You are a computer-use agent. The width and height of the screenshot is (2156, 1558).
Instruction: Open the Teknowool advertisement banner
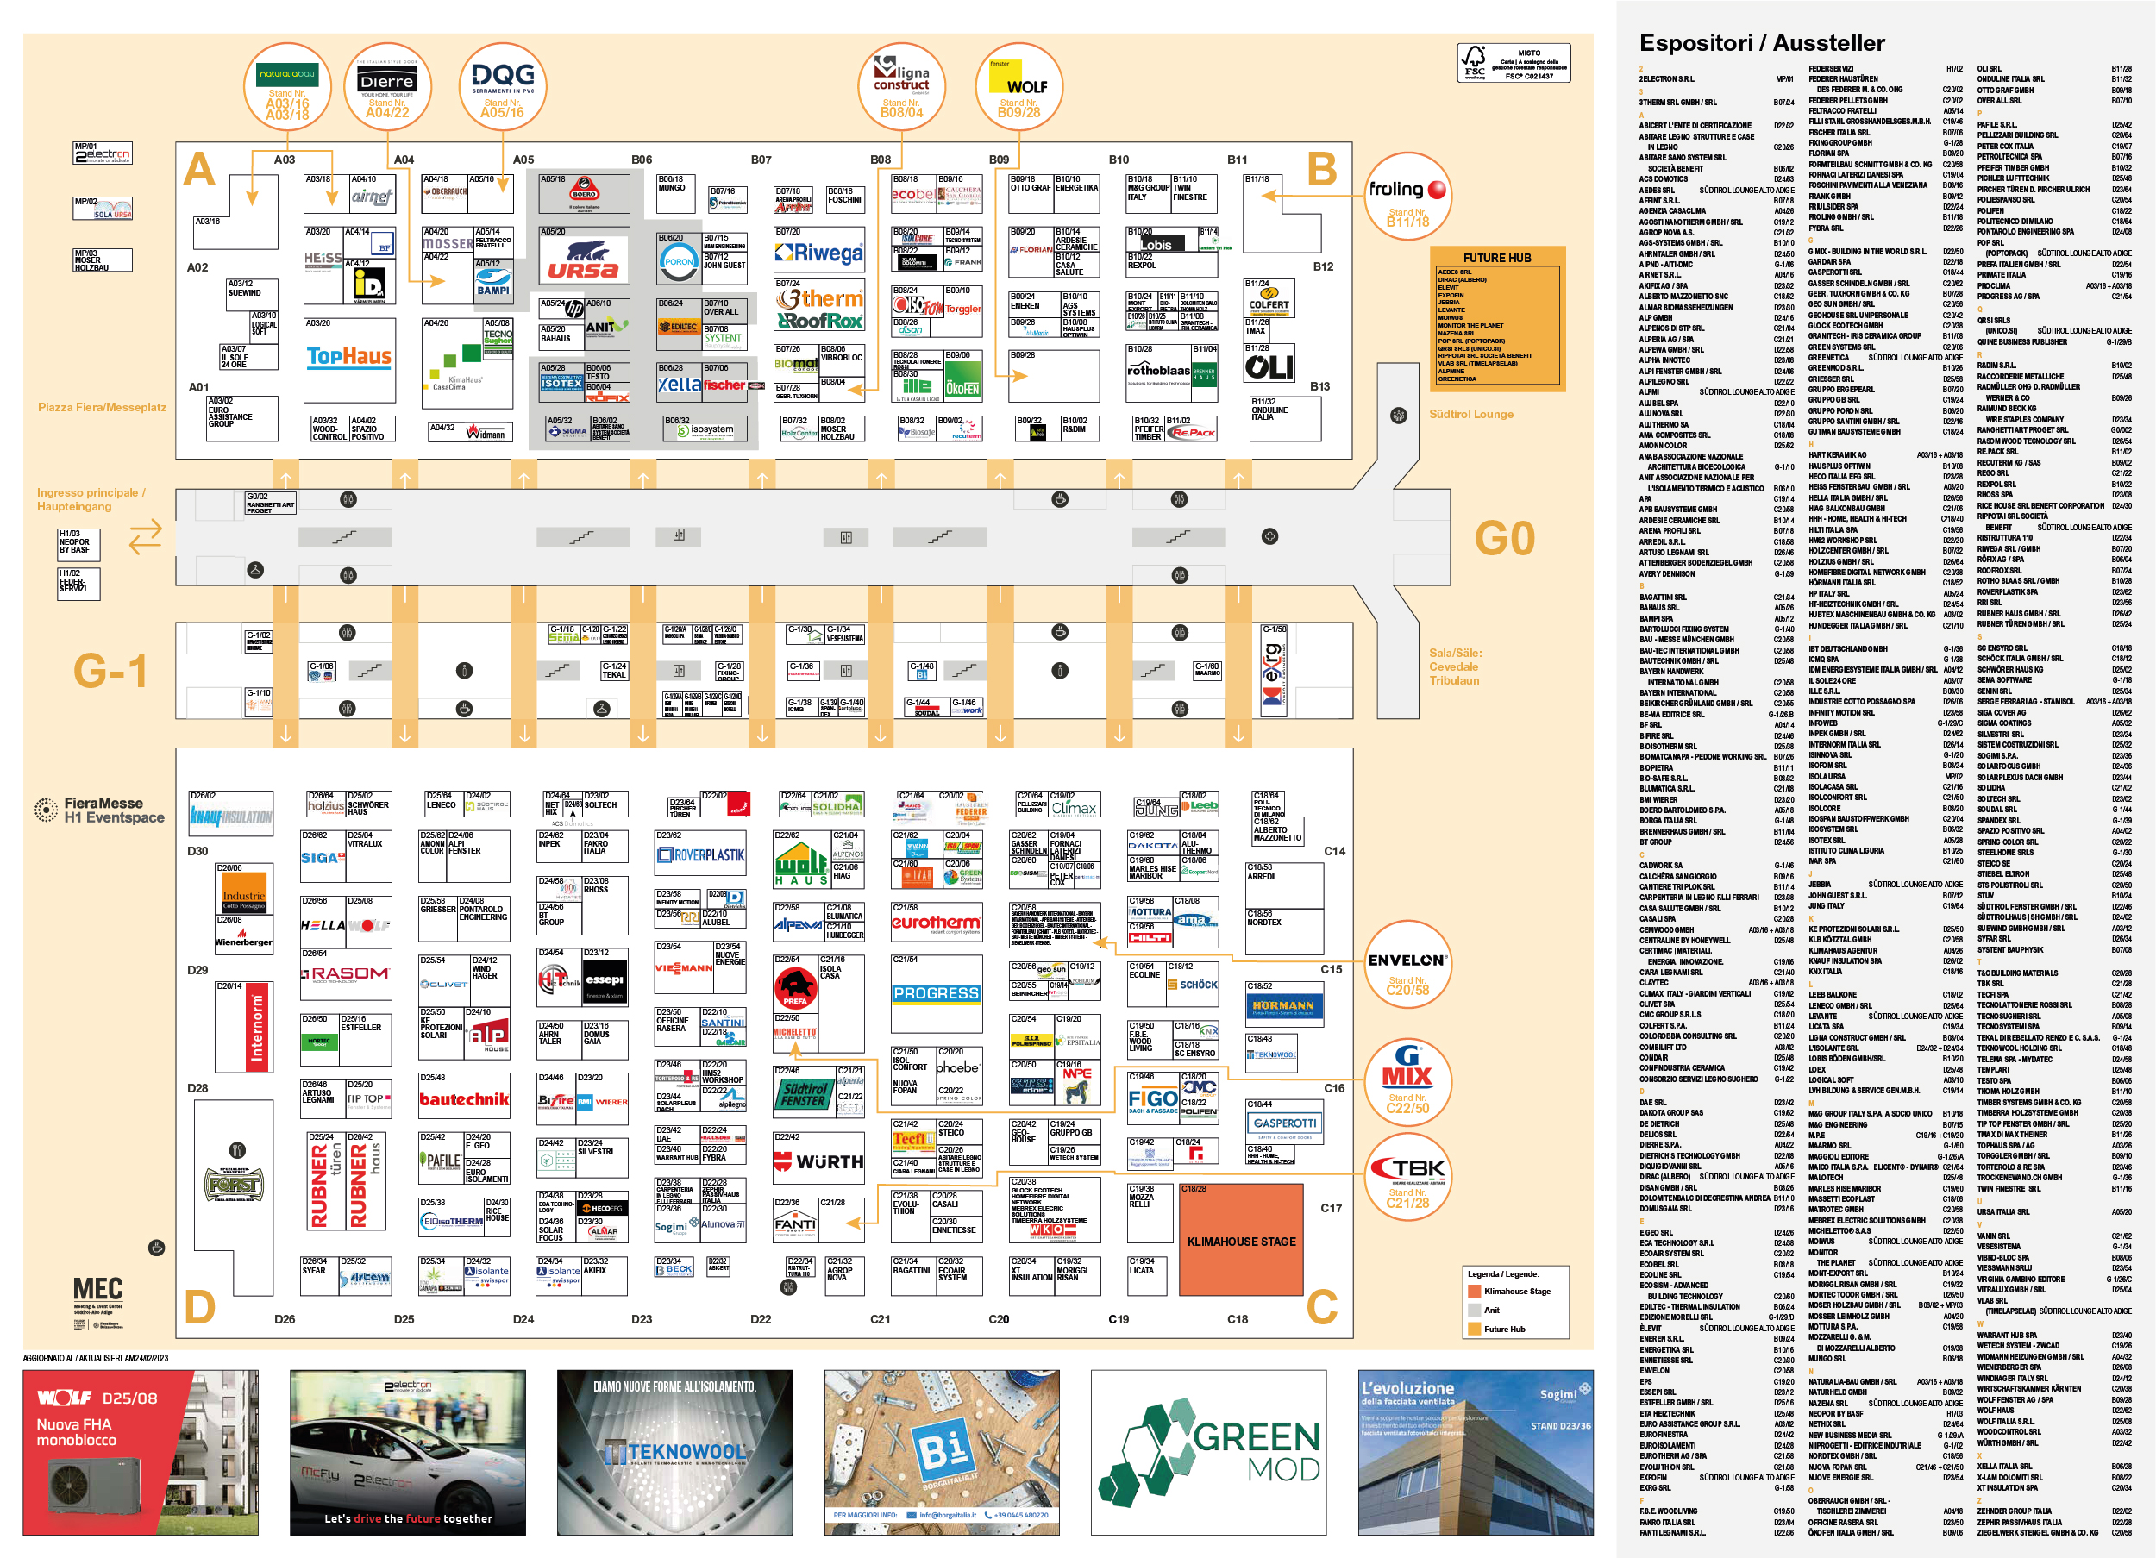pyautogui.click(x=675, y=1452)
